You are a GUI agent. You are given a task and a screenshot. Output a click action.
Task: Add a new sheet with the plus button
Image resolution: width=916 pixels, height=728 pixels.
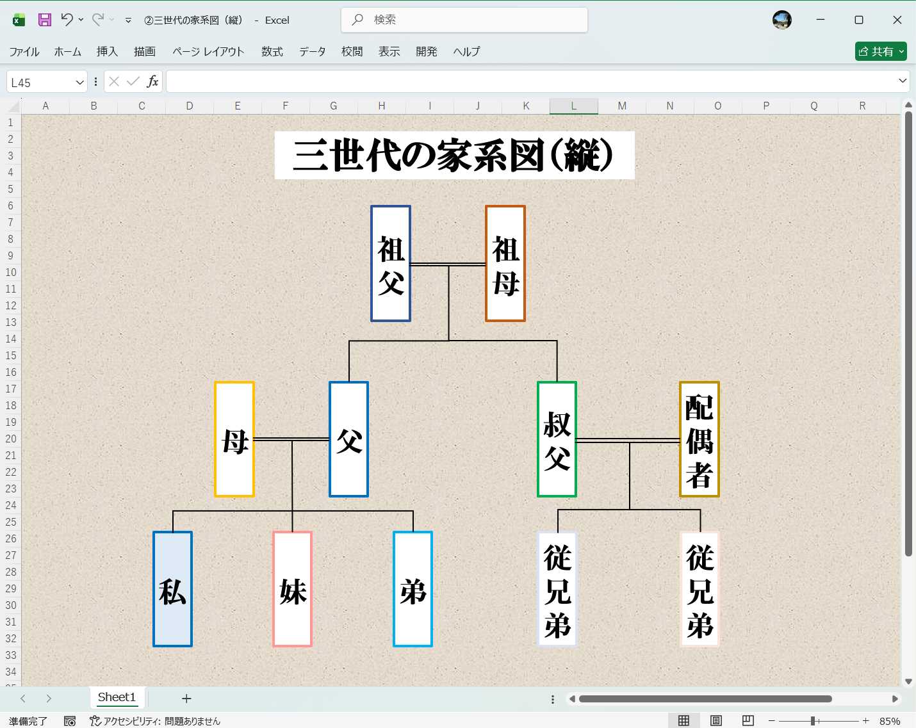186,698
